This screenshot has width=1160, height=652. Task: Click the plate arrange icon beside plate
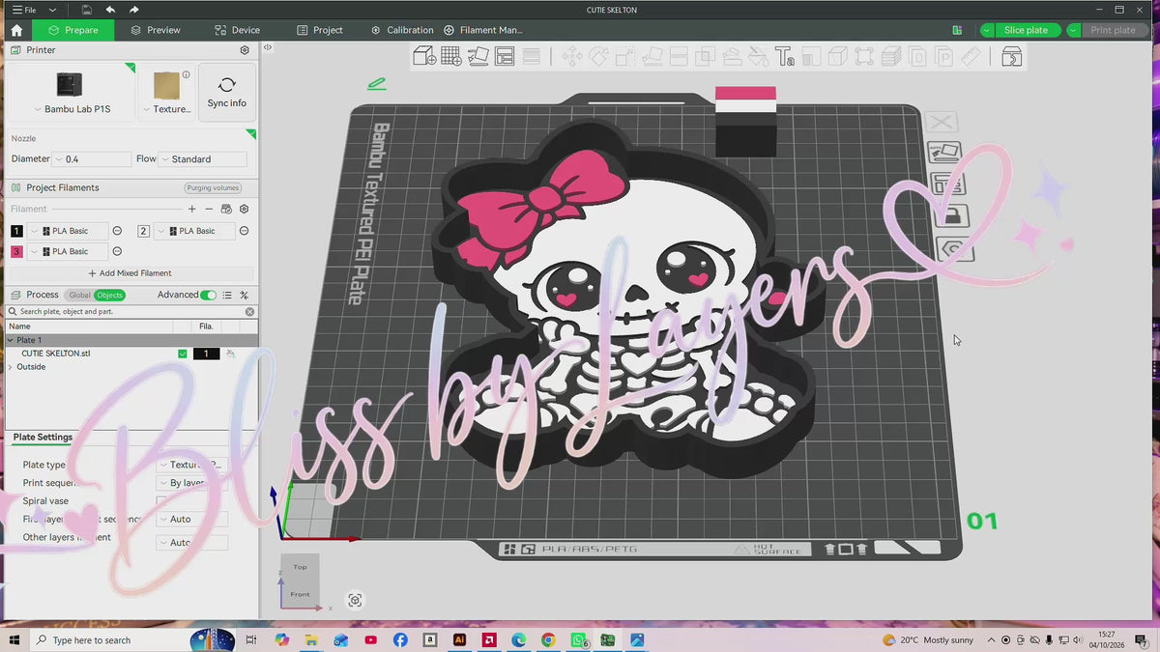point(947,184)
